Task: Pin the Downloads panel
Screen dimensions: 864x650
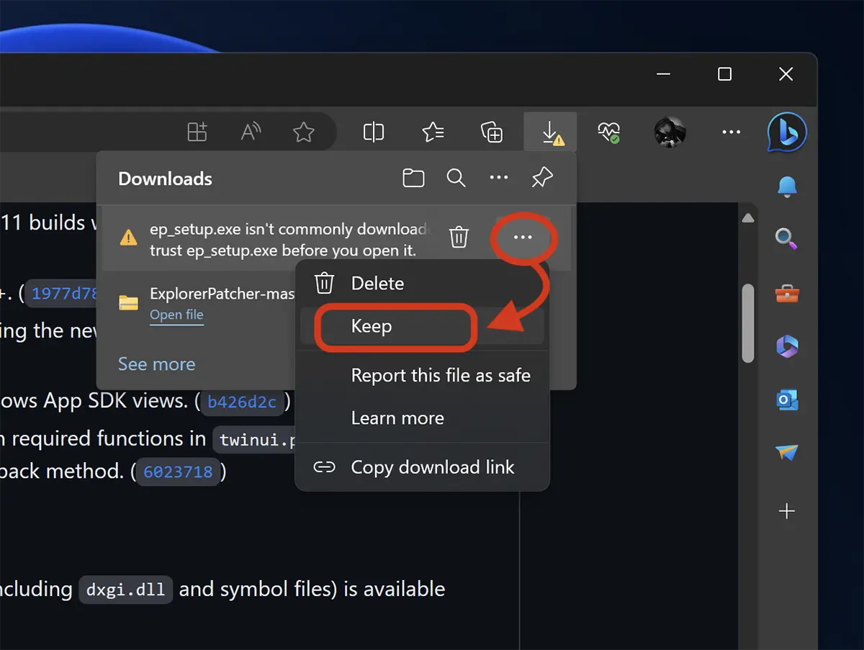Action: [x=542, y=178]
